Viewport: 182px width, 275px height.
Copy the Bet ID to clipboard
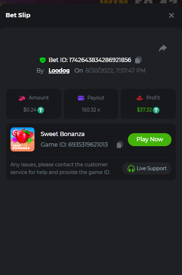pyautogui.click(x=138, y=60)
